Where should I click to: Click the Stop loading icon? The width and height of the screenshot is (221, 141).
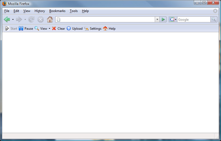[x=40, y=19]
